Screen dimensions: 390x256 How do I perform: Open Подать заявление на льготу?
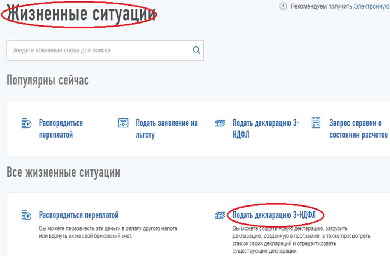click(x=167, y=129)
